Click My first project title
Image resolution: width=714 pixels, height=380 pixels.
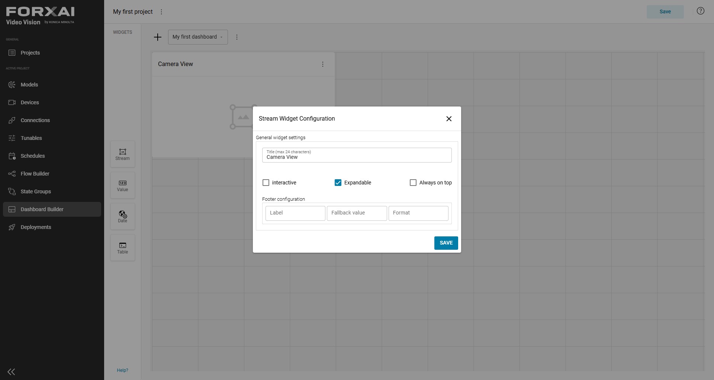(133, 12)
